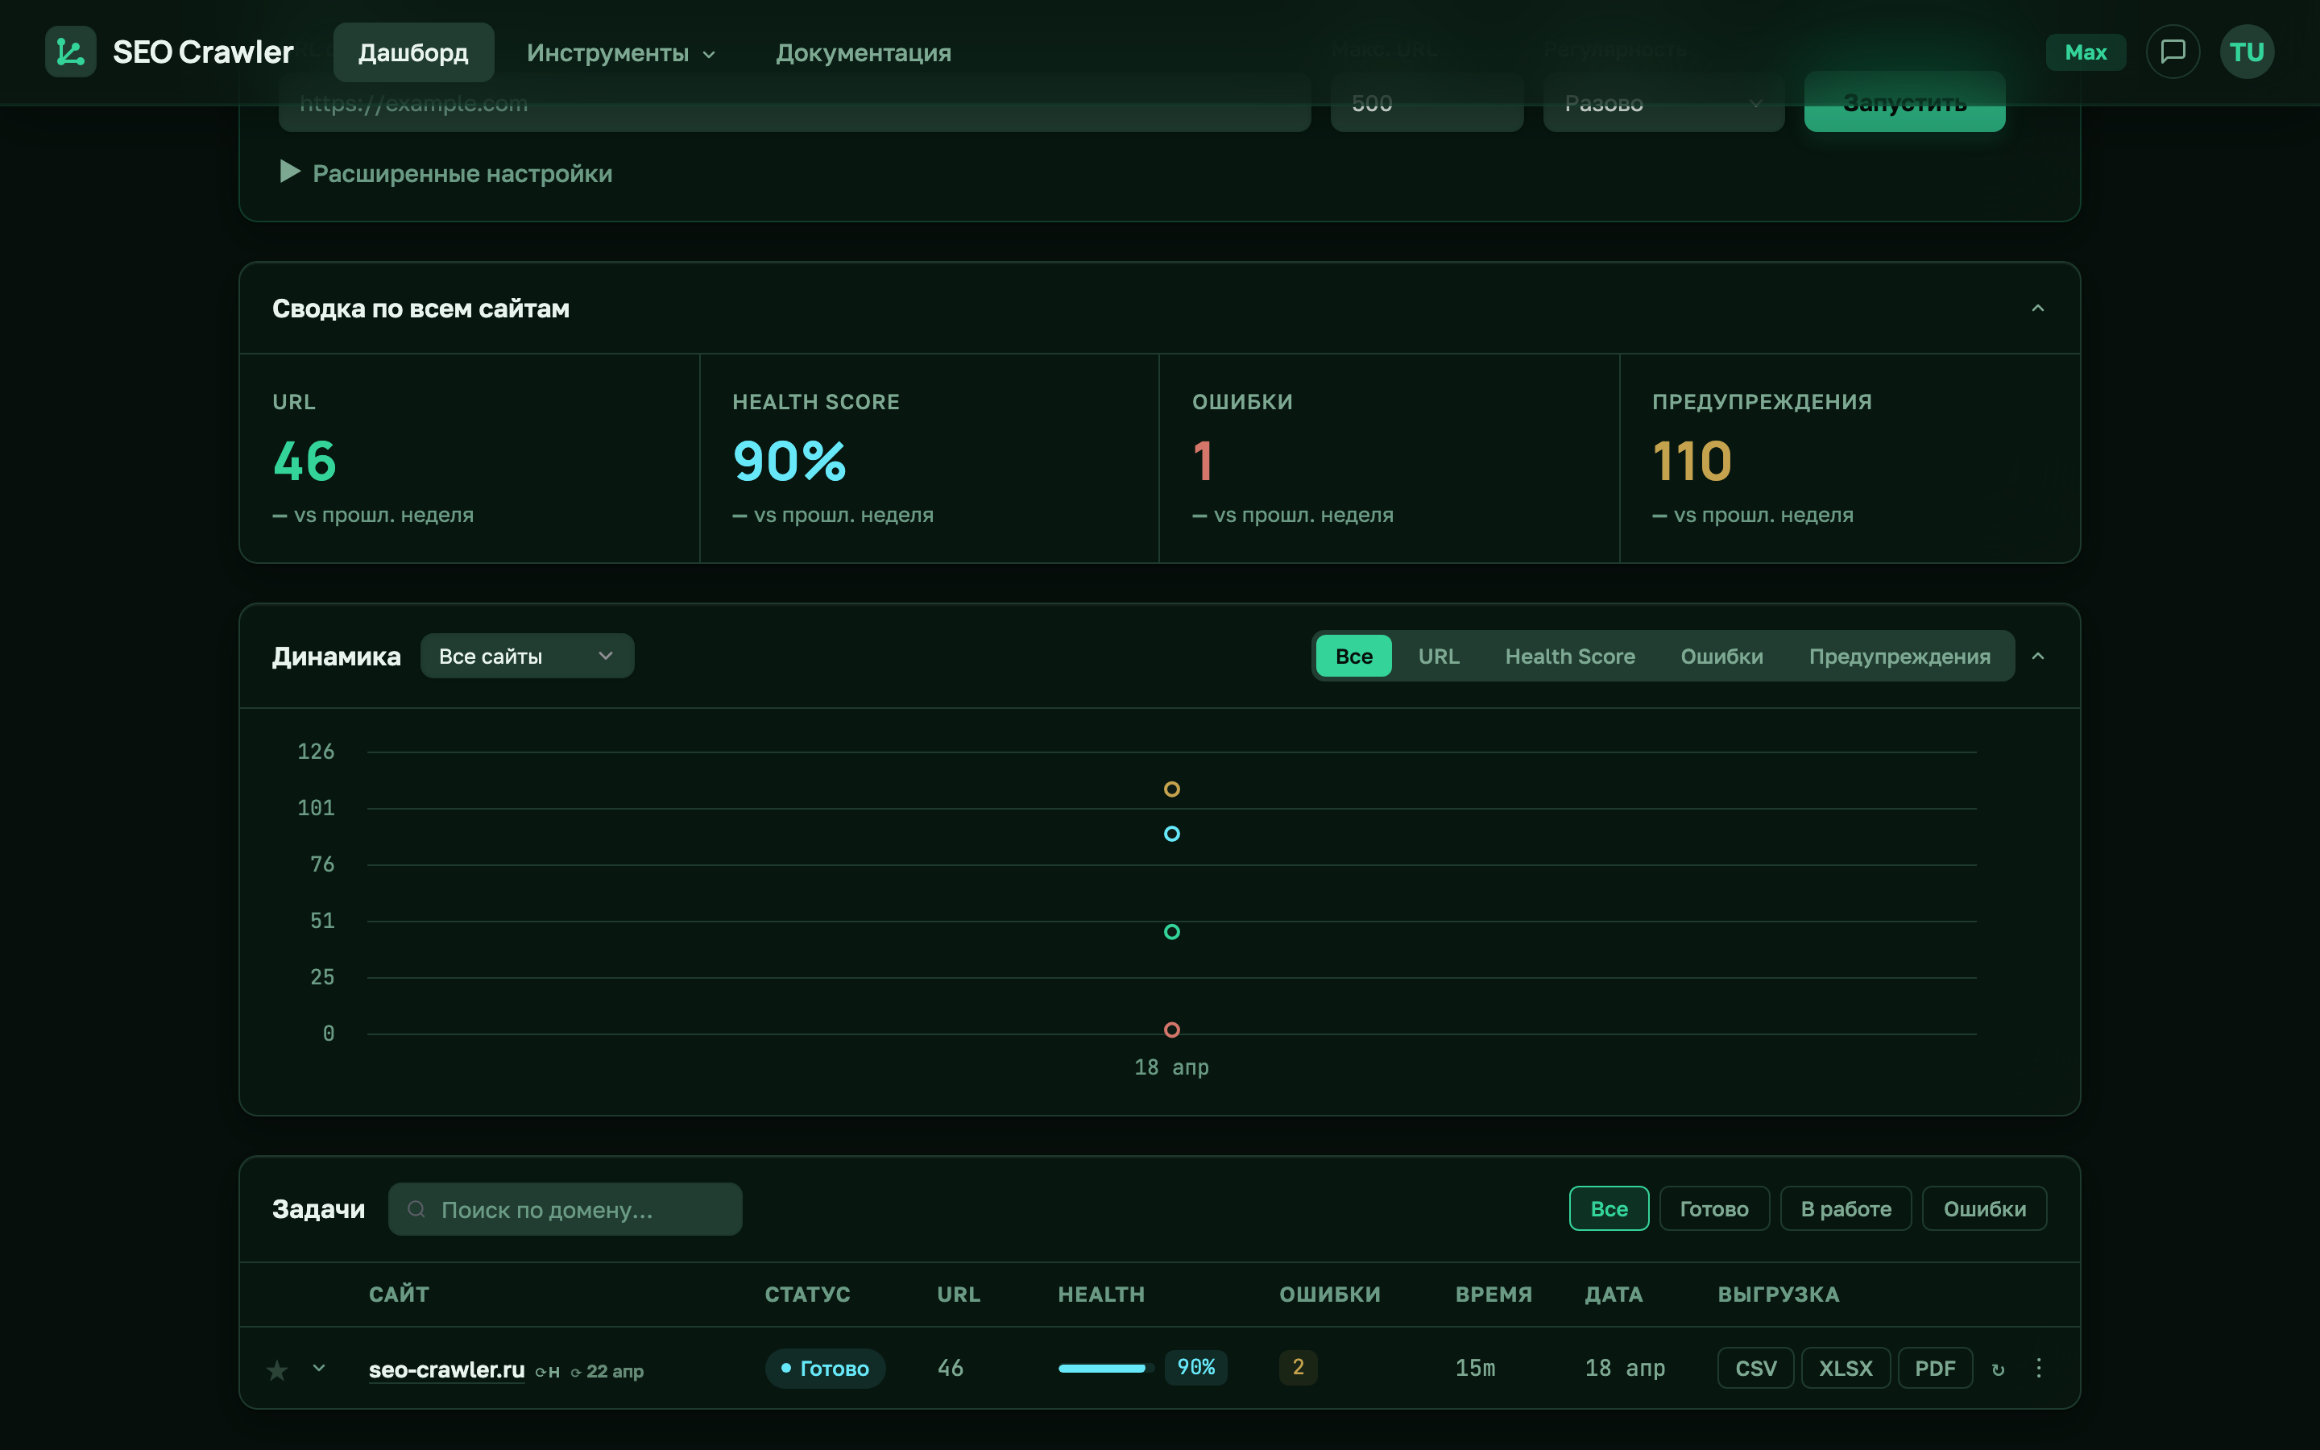Click the '15m' duration cell
Image resolution: width=2320 pixels, height=1450 pixels.
coord(1476,1369)
